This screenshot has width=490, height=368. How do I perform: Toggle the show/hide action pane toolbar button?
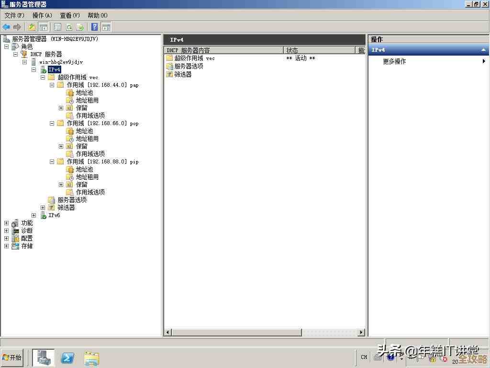106,27
